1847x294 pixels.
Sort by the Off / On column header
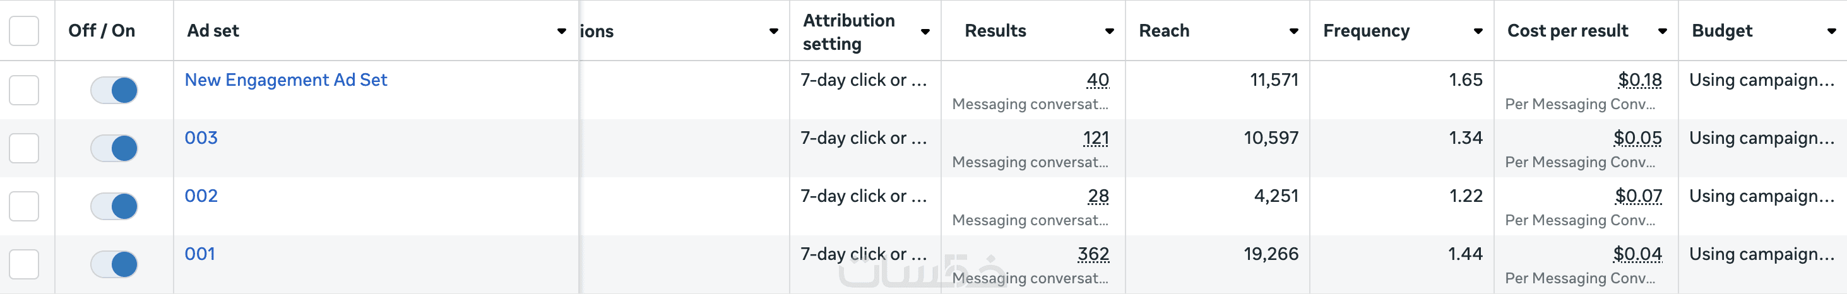[102, 31]
